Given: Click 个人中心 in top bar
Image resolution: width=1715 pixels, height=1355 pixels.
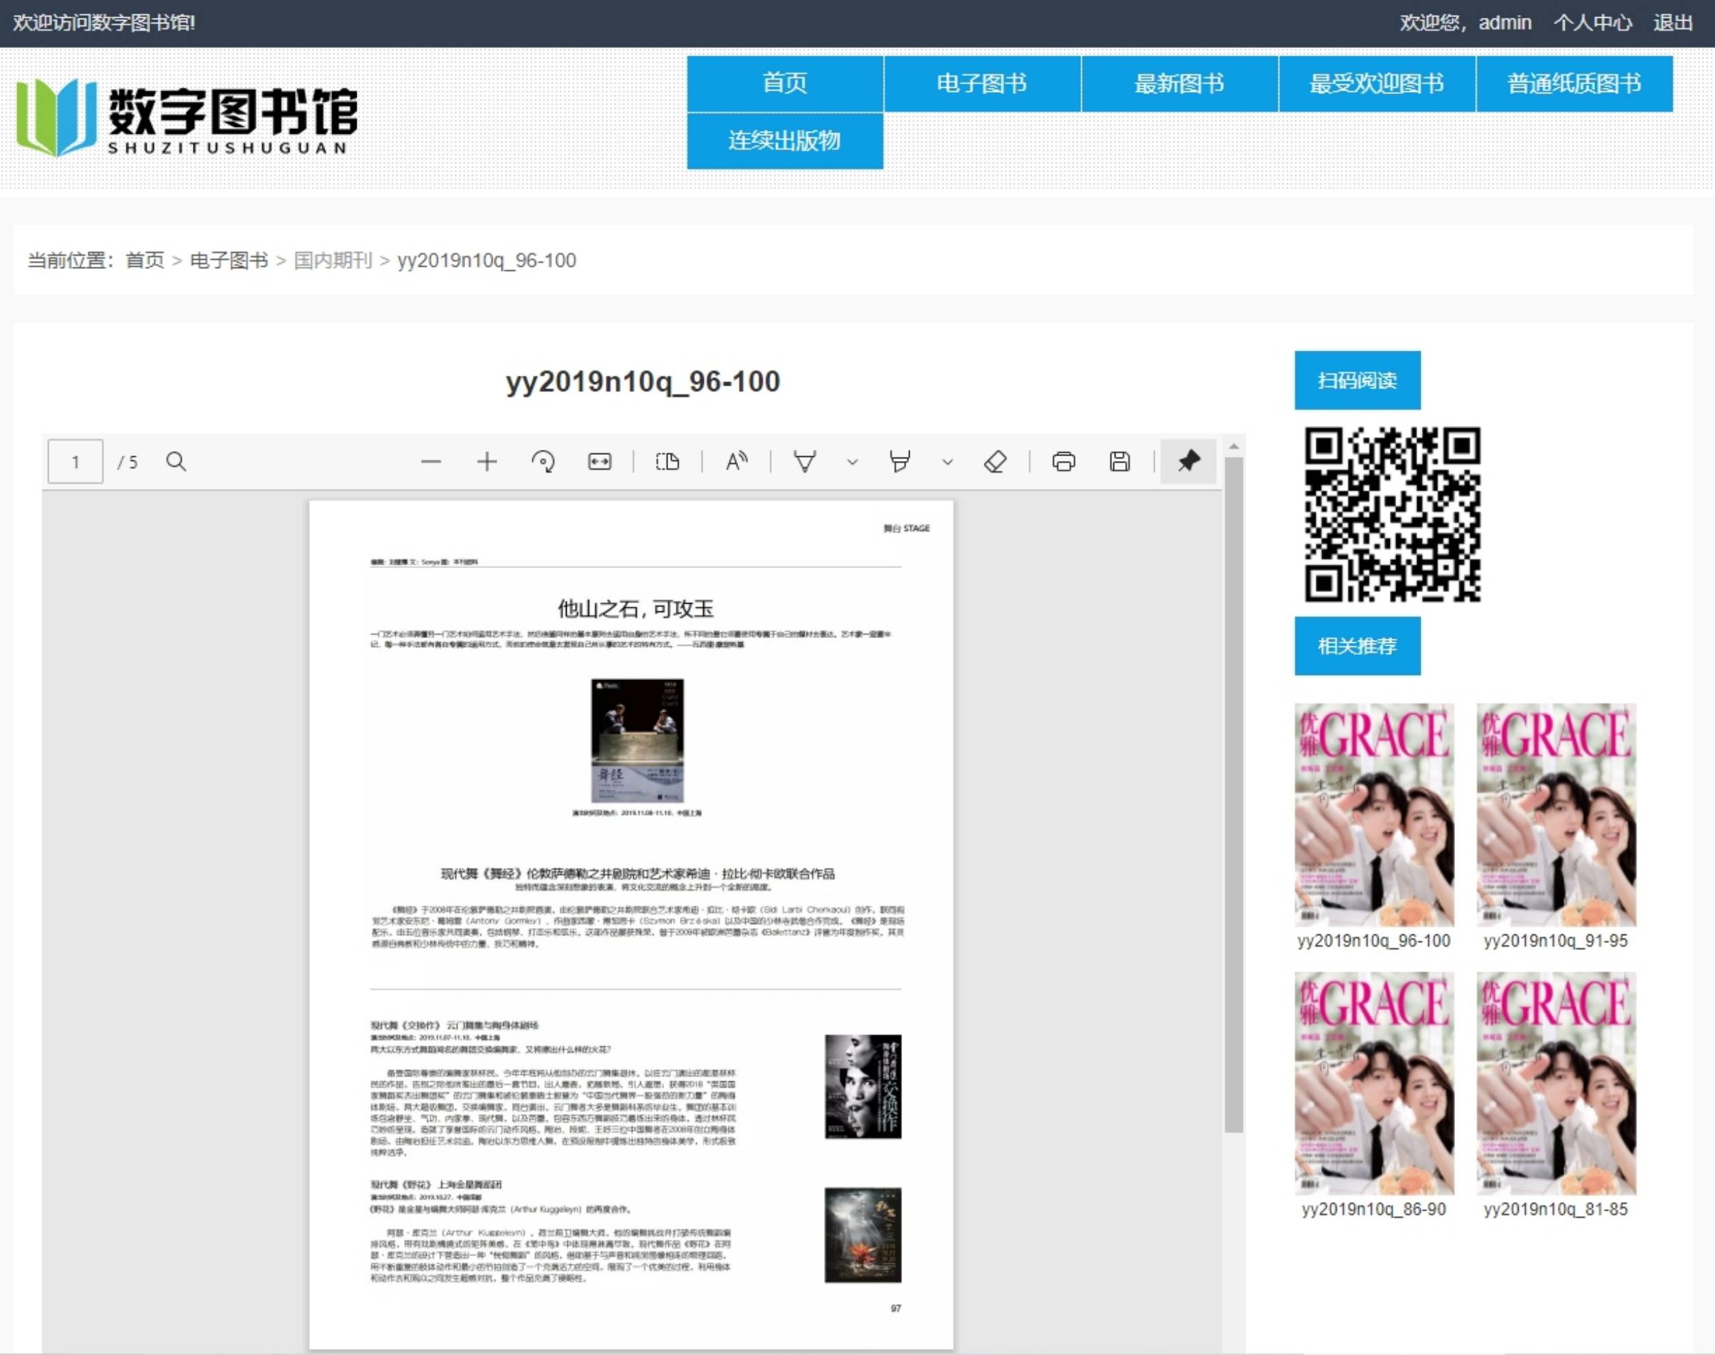Looking at the screenshot, I should pyautogui.click(x=1592, y=22).
